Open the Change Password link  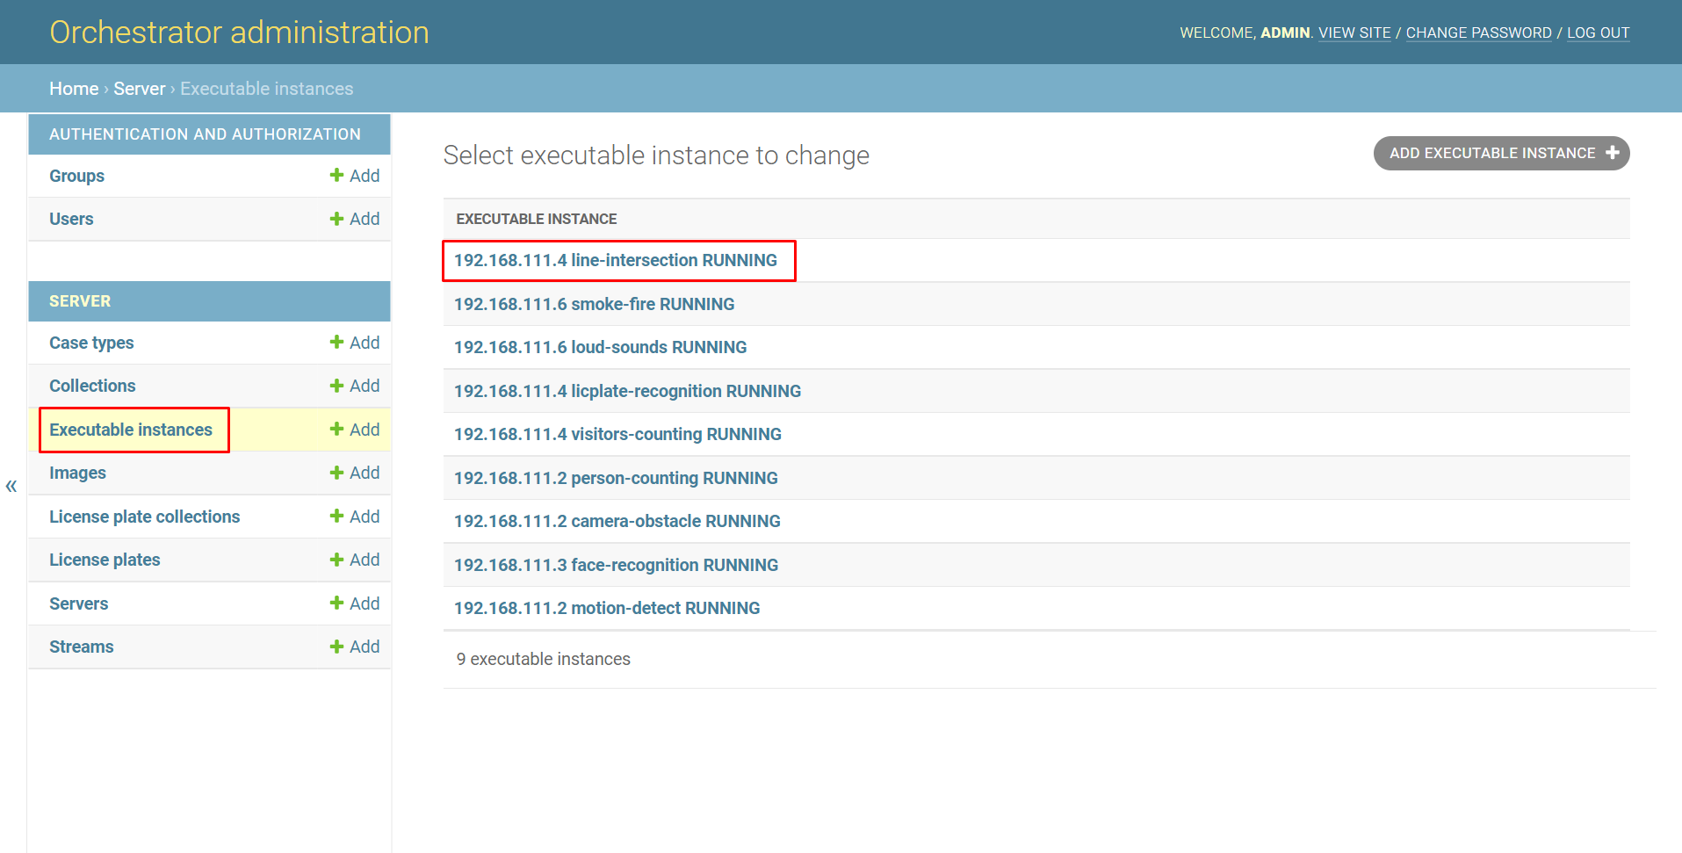coord(1478,33)
